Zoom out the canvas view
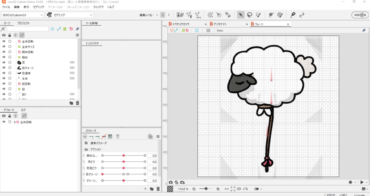 click(194, 189)
